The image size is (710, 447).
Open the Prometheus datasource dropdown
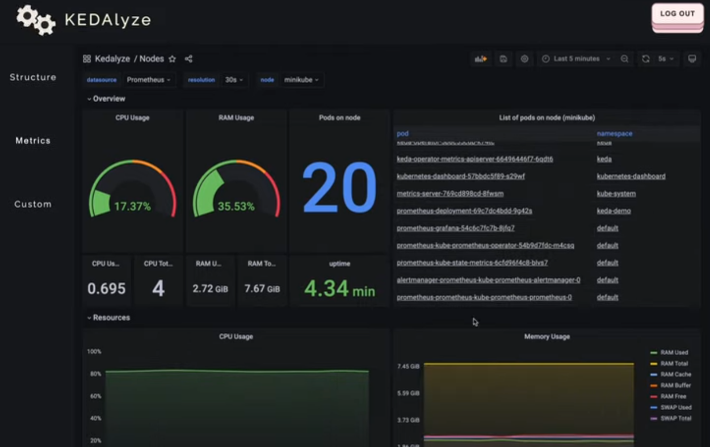click(149, 80)
